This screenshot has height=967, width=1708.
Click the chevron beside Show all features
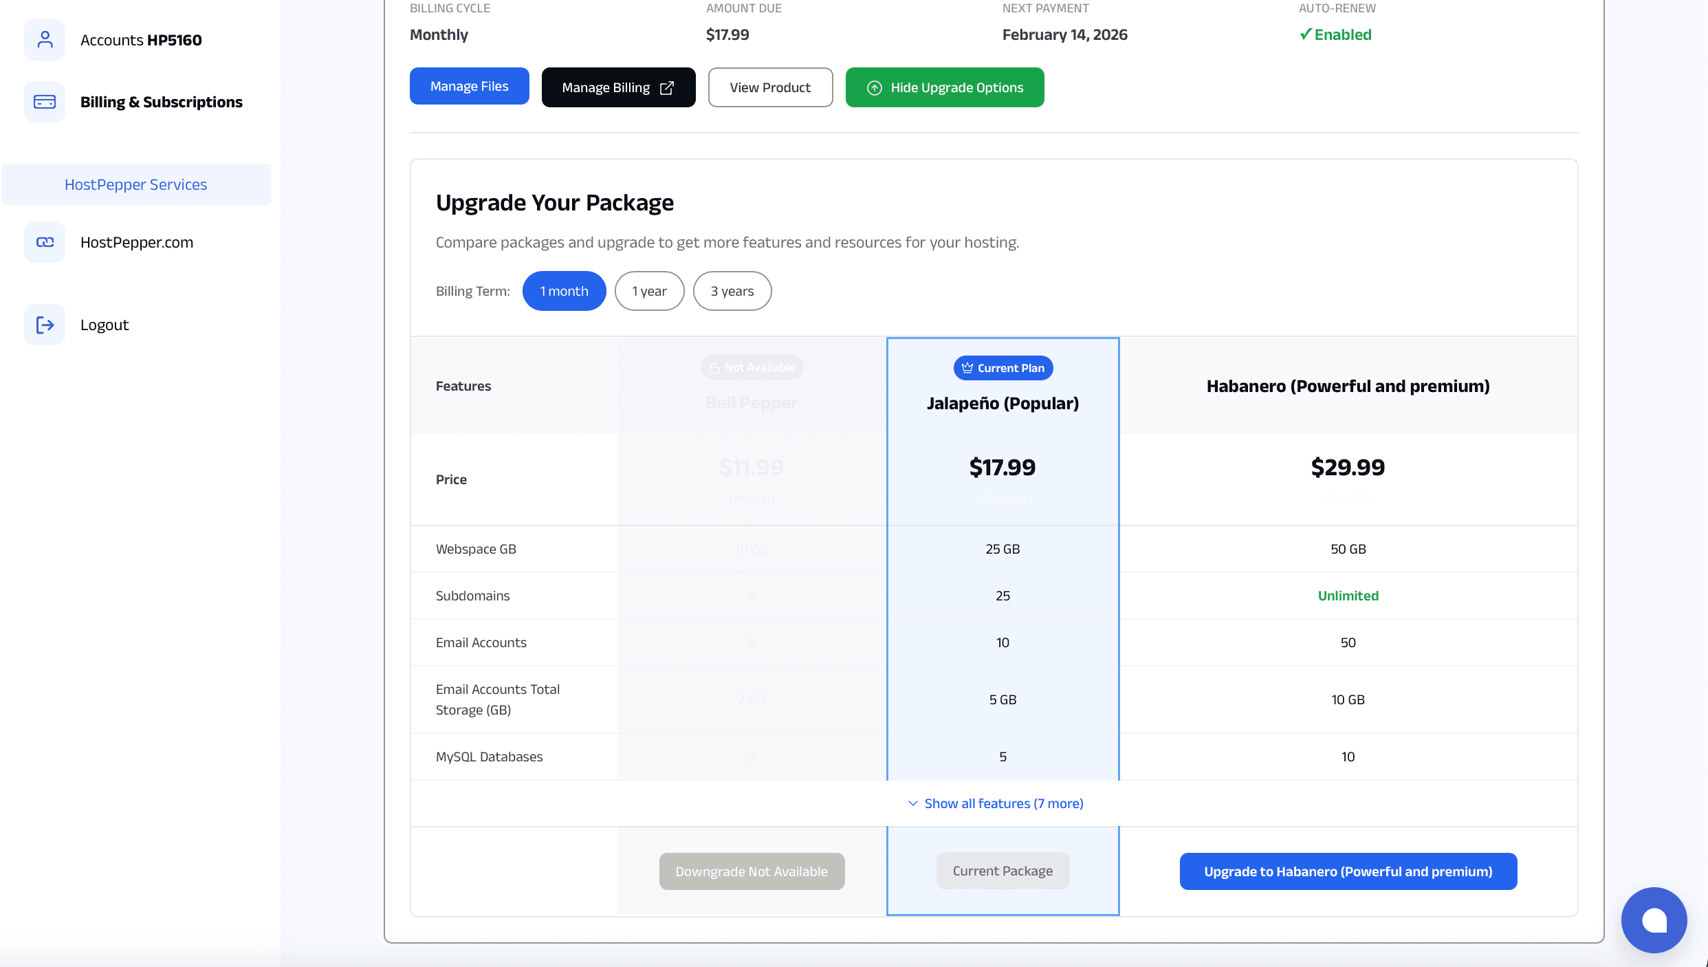coord(913,803)
